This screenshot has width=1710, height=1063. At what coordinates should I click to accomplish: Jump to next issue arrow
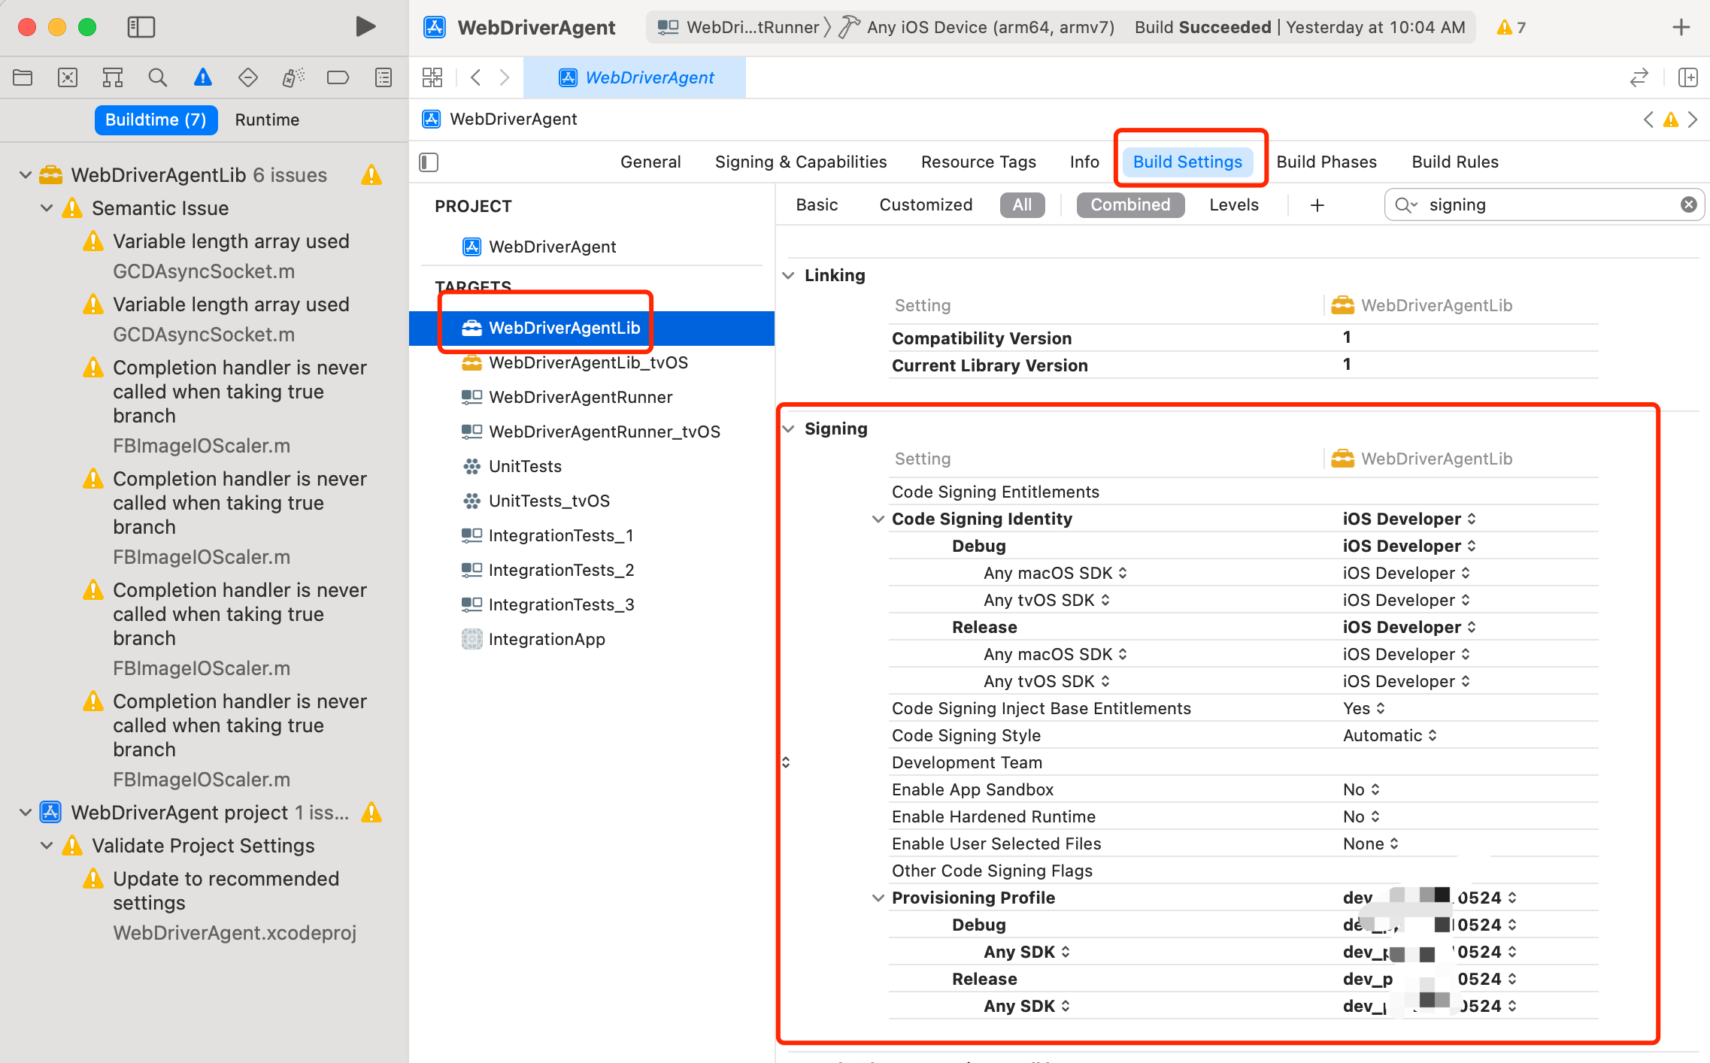click(1693, 120)
